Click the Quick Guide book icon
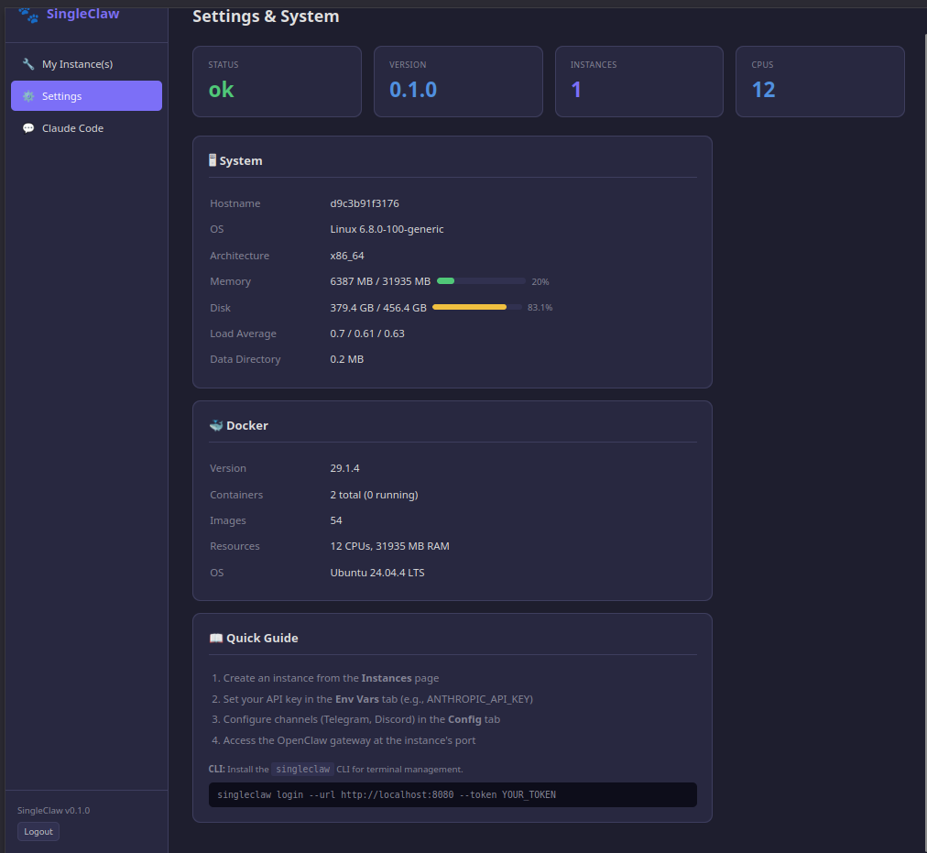Viewport: 927px width, 853px height. pos(216,638)
